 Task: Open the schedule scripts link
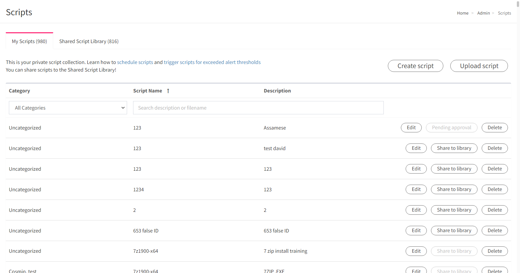[135, 62]
